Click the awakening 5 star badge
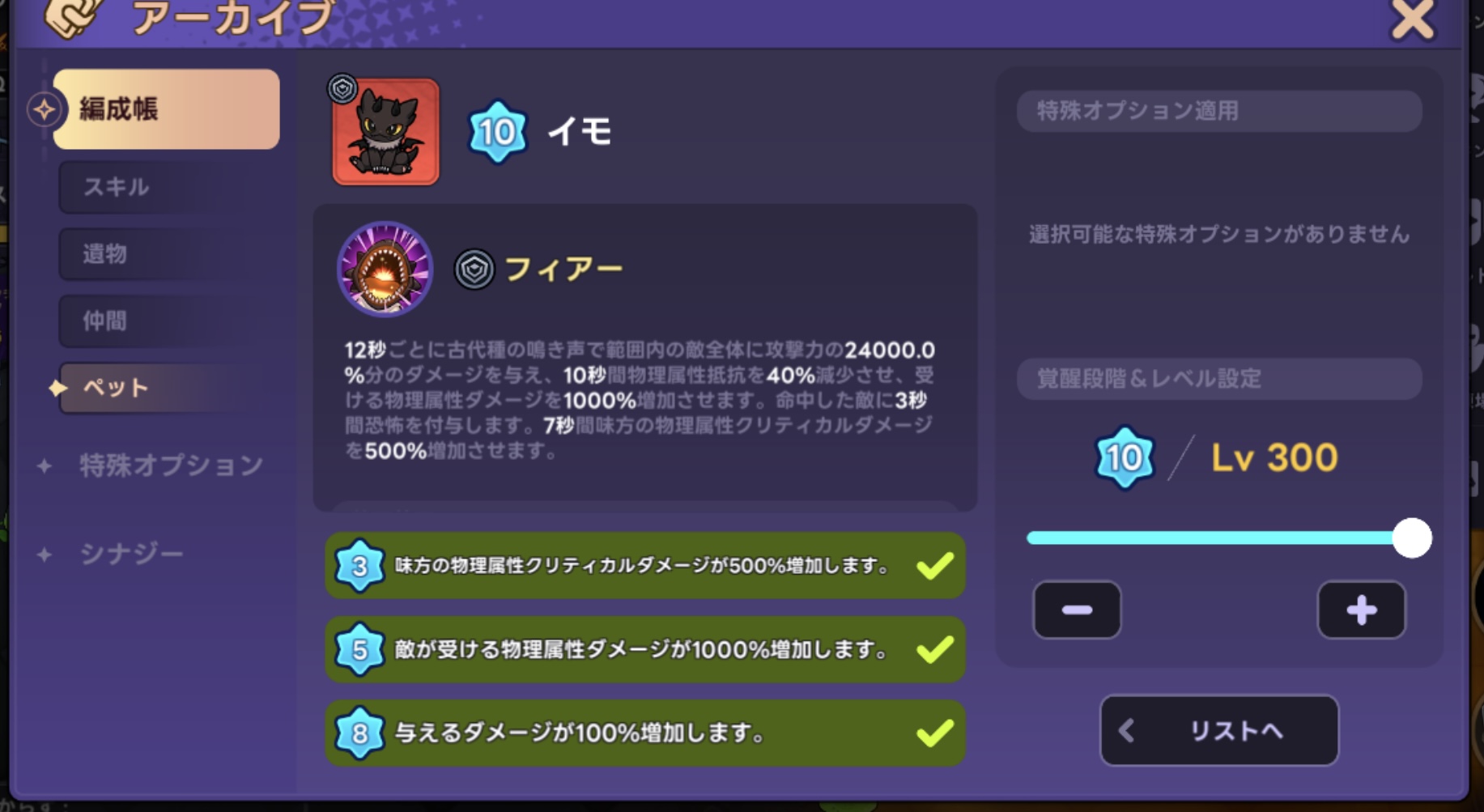Viewport: 1484px width, 812px height. pyautogui.click(x=359, y=649)
